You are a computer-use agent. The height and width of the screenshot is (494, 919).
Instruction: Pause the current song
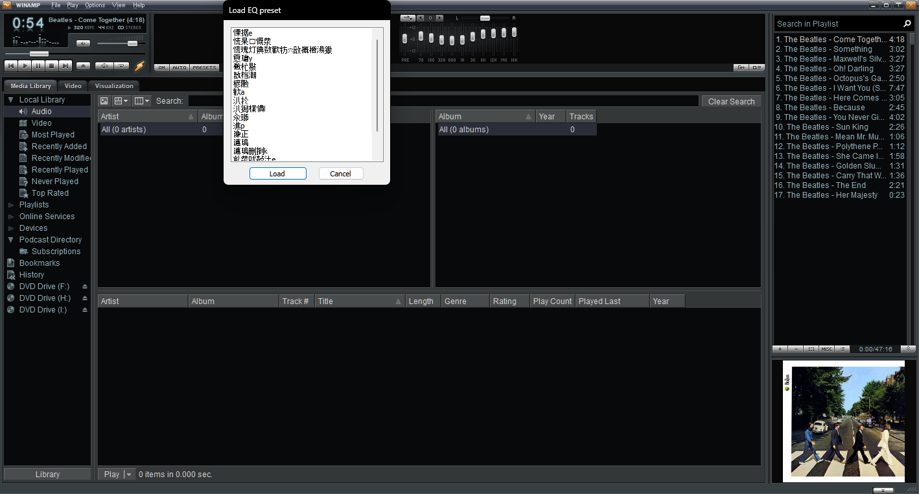point(38,65)
